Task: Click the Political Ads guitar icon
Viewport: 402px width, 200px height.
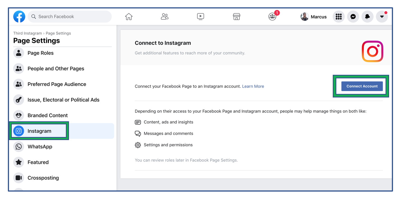Action: [x=19, y=100]
